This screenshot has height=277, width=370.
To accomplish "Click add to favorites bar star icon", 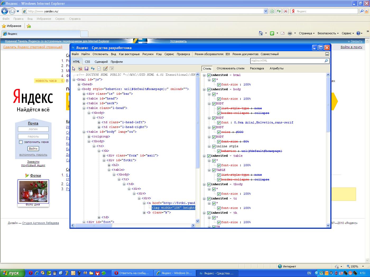I will tap(29, 26).
